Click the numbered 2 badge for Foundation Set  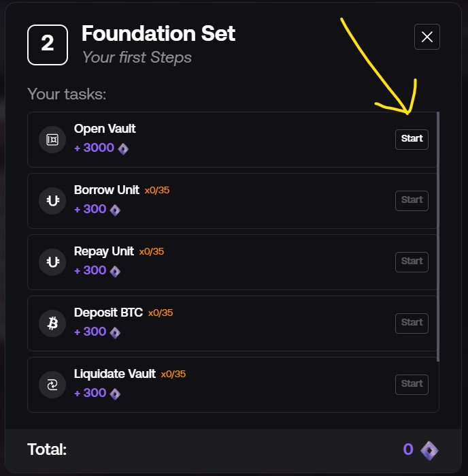point(48,45)
